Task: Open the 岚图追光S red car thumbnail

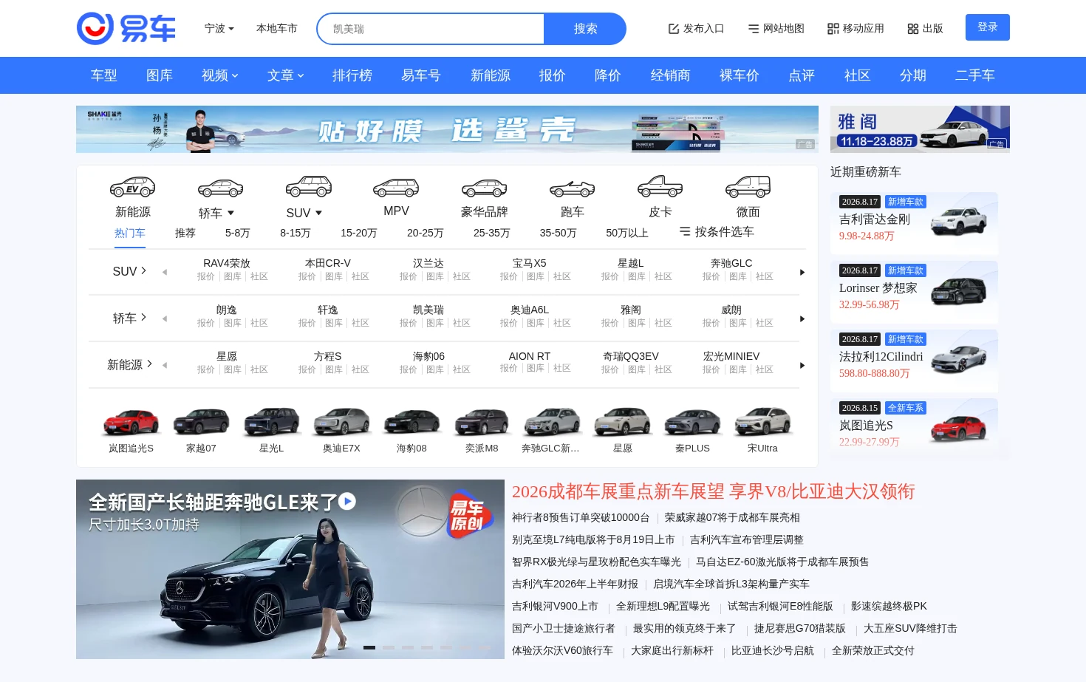Action: (132, 421)
